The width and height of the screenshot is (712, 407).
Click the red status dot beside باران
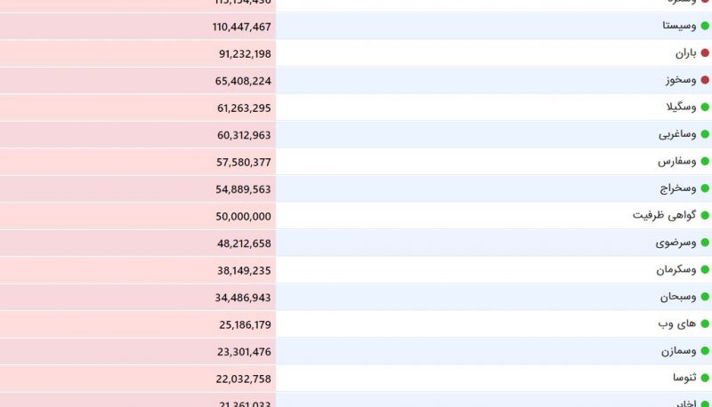click(705, 53)
